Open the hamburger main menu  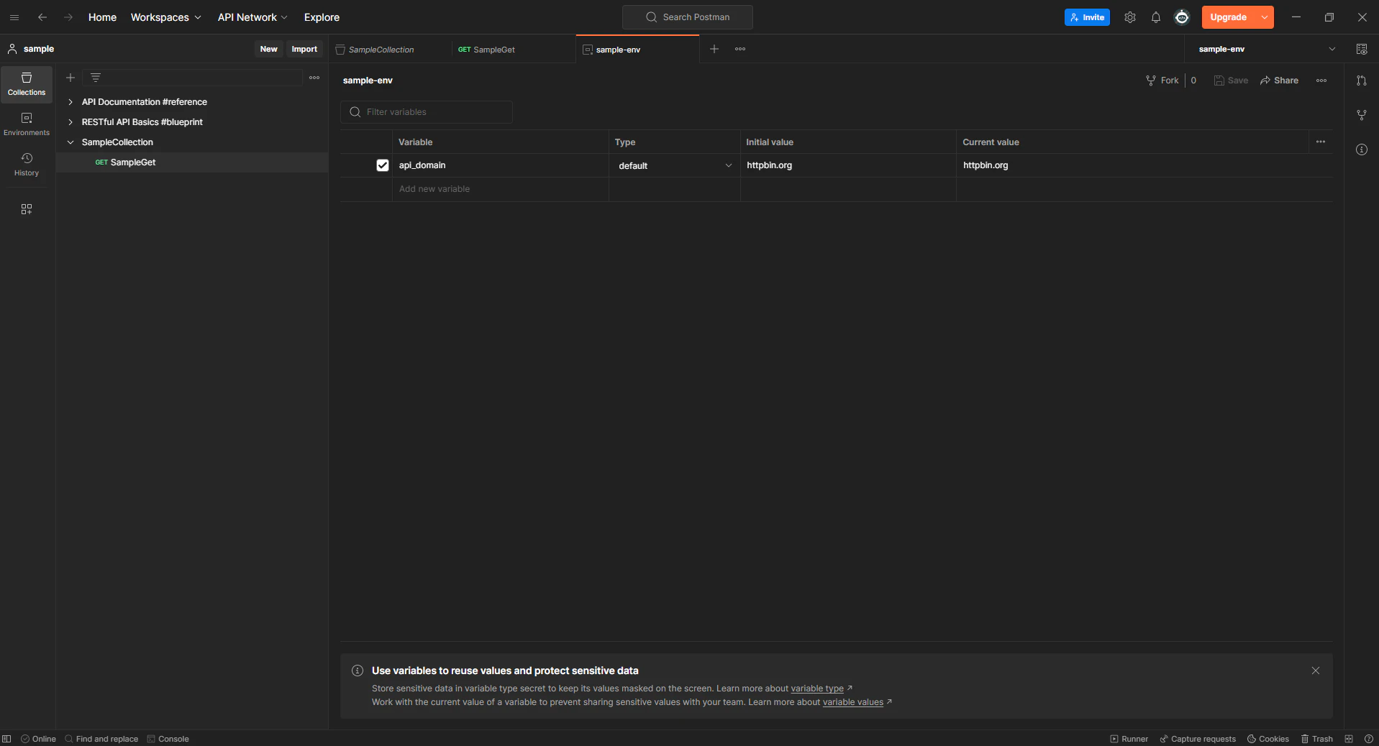14,17
